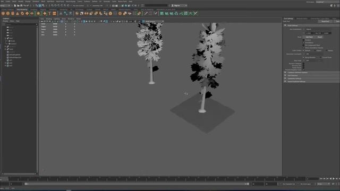This screenshot has height=191, width=340.
Task: Create a polygon sphere from the shelf
Action: (x=3, y=13)
